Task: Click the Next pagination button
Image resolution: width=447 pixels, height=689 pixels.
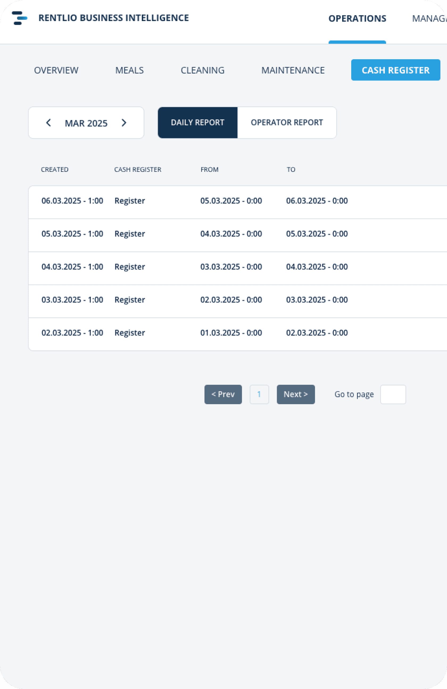Action: [x=296, y=394]
